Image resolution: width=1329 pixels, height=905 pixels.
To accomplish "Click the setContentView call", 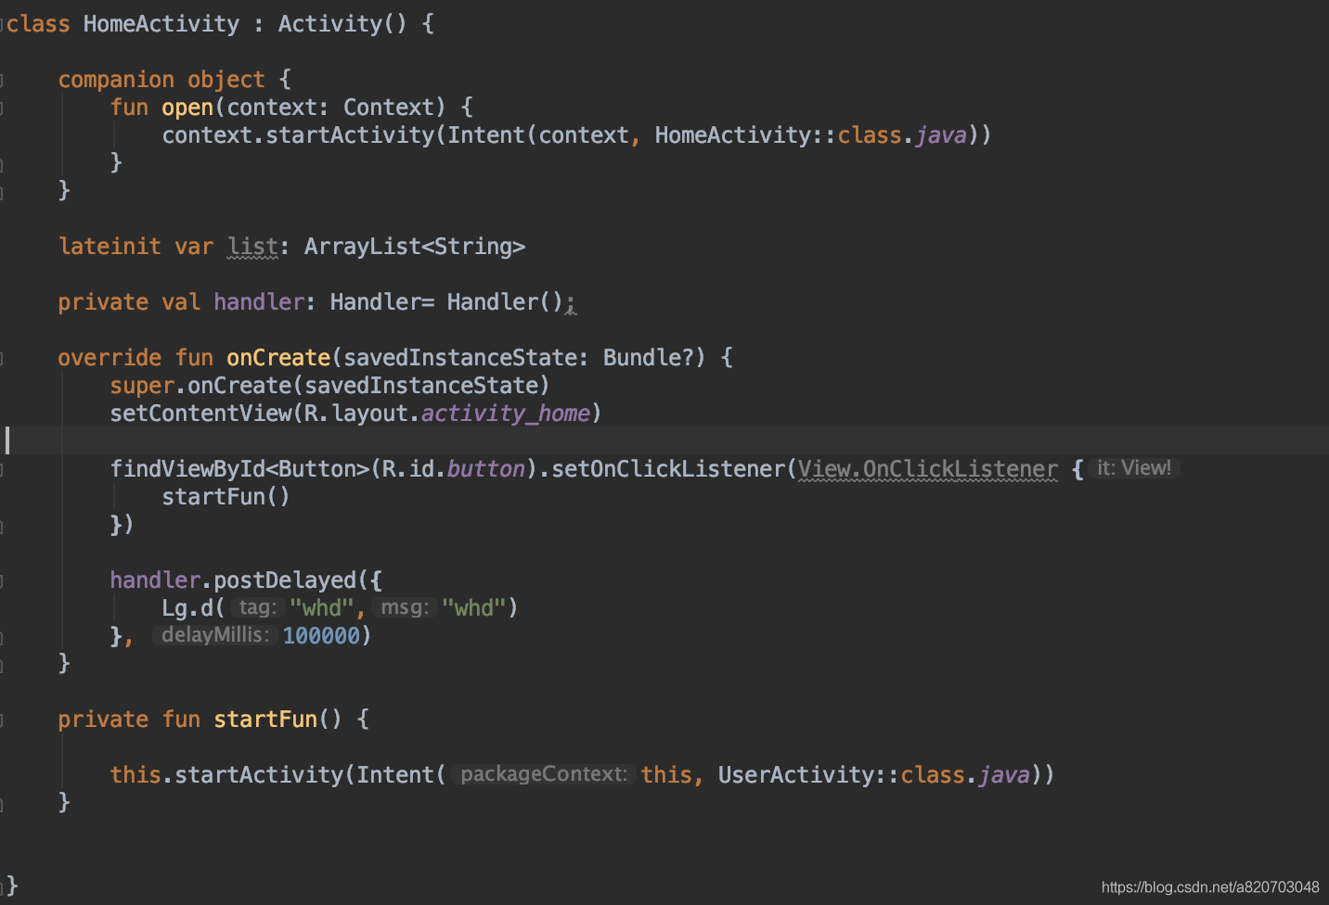I will tap(200, 414).
